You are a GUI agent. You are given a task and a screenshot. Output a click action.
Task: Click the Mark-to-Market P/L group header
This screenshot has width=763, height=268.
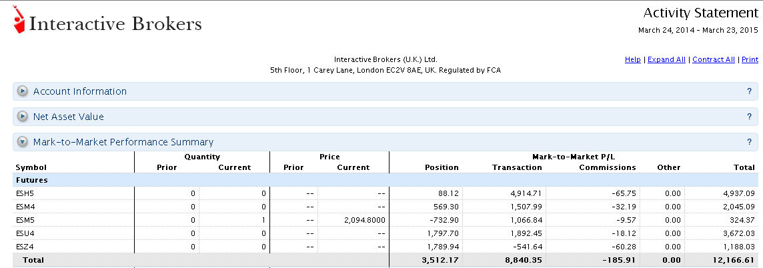coord(574,157)
